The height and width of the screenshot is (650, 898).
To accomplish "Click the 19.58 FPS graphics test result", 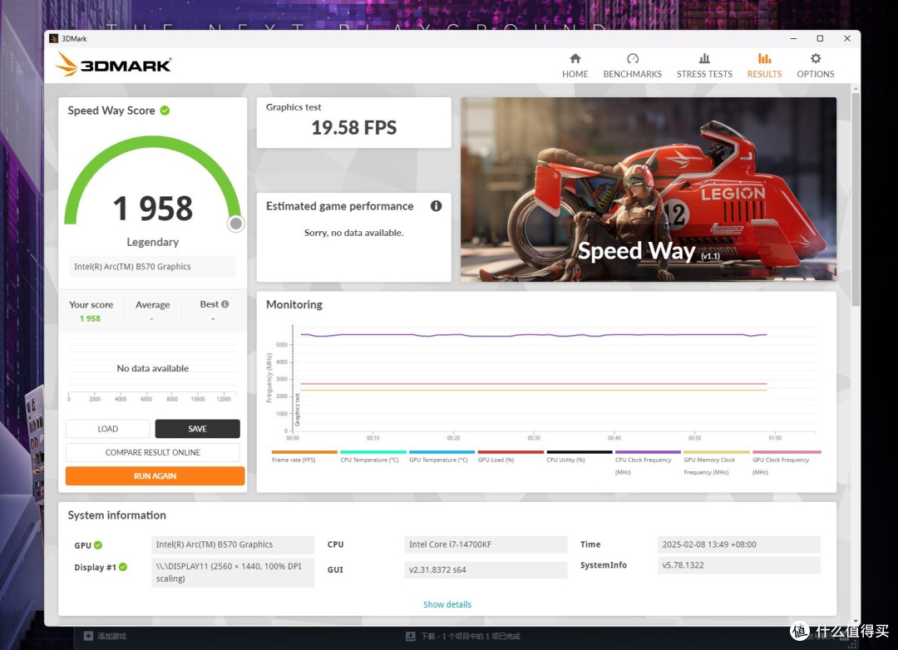I will [x=354, y=128].
